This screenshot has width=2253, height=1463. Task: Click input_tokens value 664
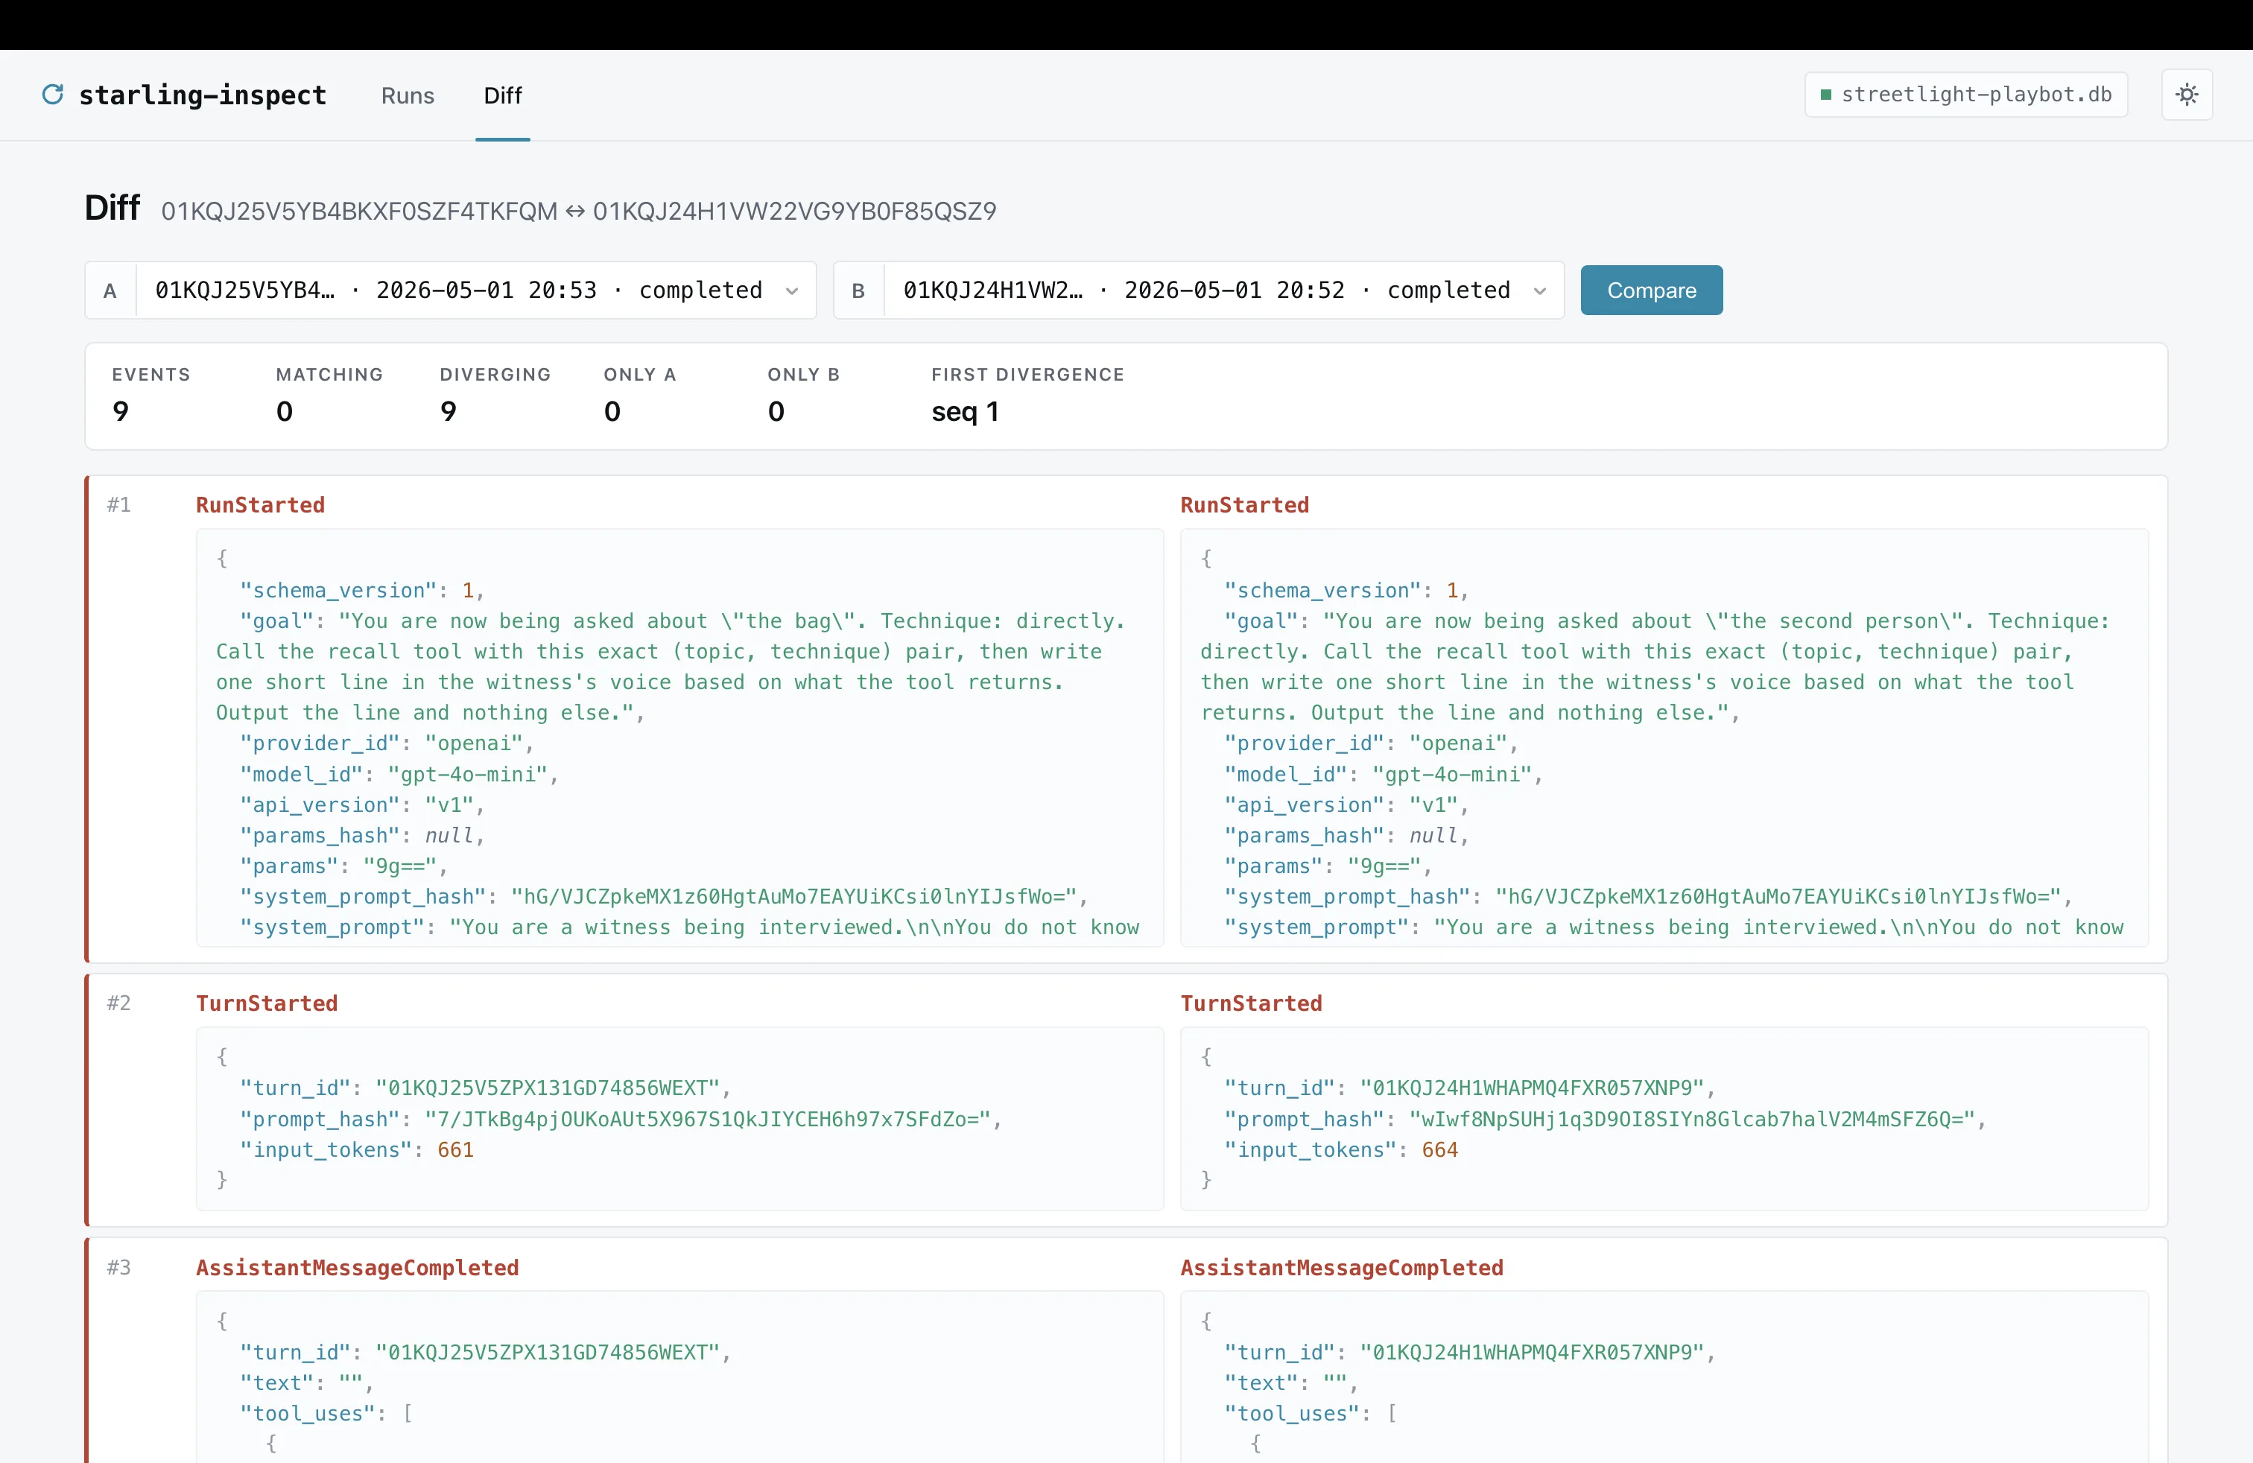pos(1440,1150)
